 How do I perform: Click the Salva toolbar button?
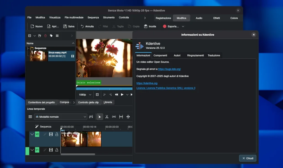click(69, 27)
